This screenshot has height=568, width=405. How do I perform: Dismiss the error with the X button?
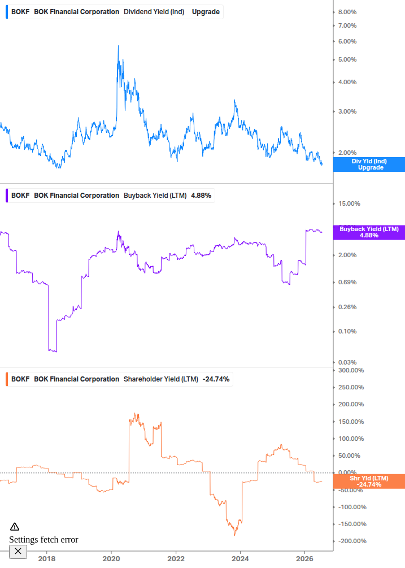tap(18, 552)
